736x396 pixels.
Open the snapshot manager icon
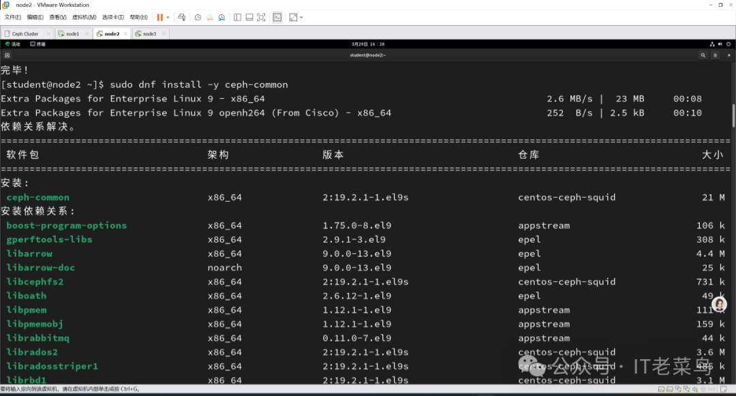tap(221, 17)
